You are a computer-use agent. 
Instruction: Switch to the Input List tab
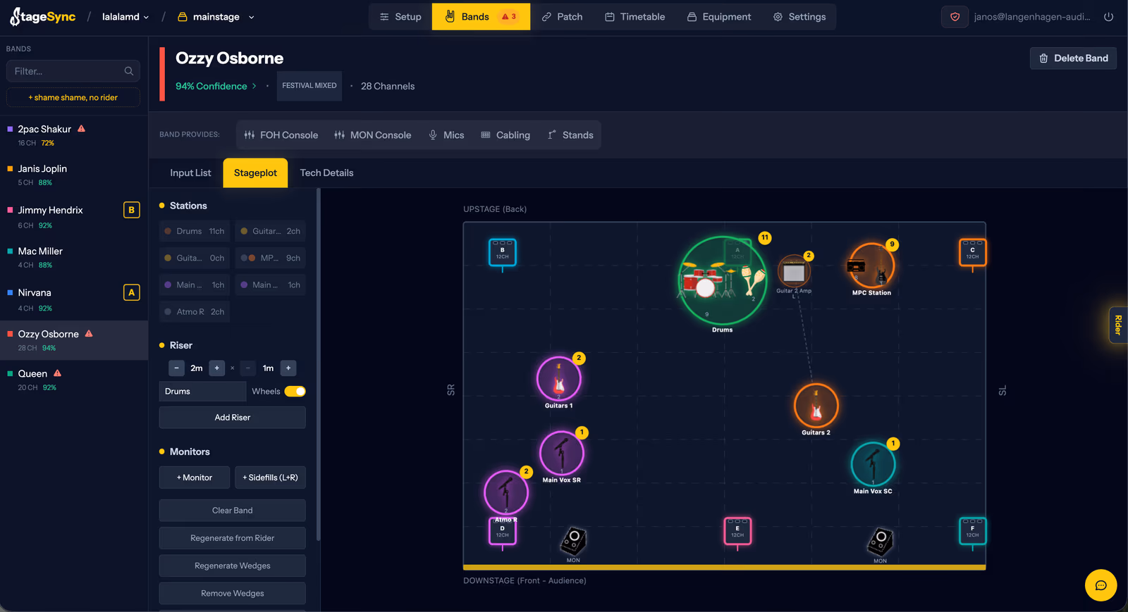click(190, 173)
